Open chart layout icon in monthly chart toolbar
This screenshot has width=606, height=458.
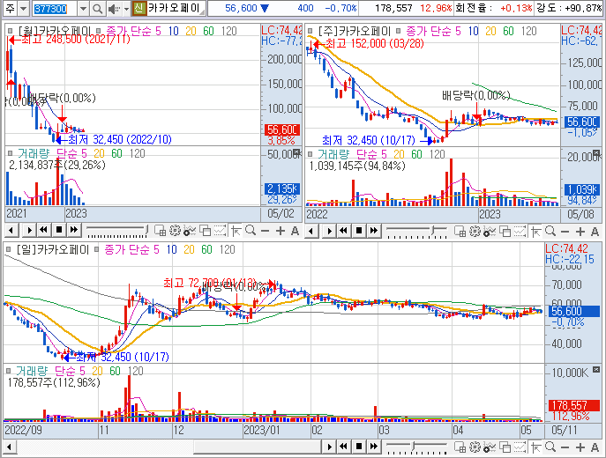click(x=161, y=231)
